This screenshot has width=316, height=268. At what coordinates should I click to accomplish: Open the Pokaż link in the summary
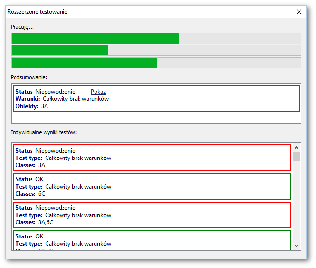(98, 92)
